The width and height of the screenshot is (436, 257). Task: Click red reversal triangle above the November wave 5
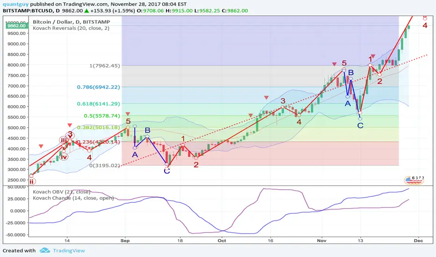334,64
